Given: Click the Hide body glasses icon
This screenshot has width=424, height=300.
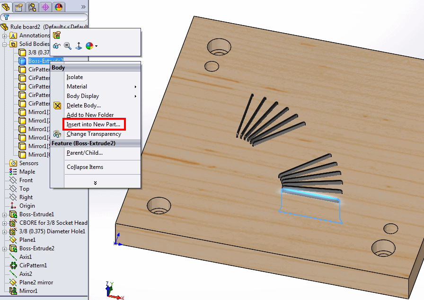Looking at the screenshot, I should [57, 46].
